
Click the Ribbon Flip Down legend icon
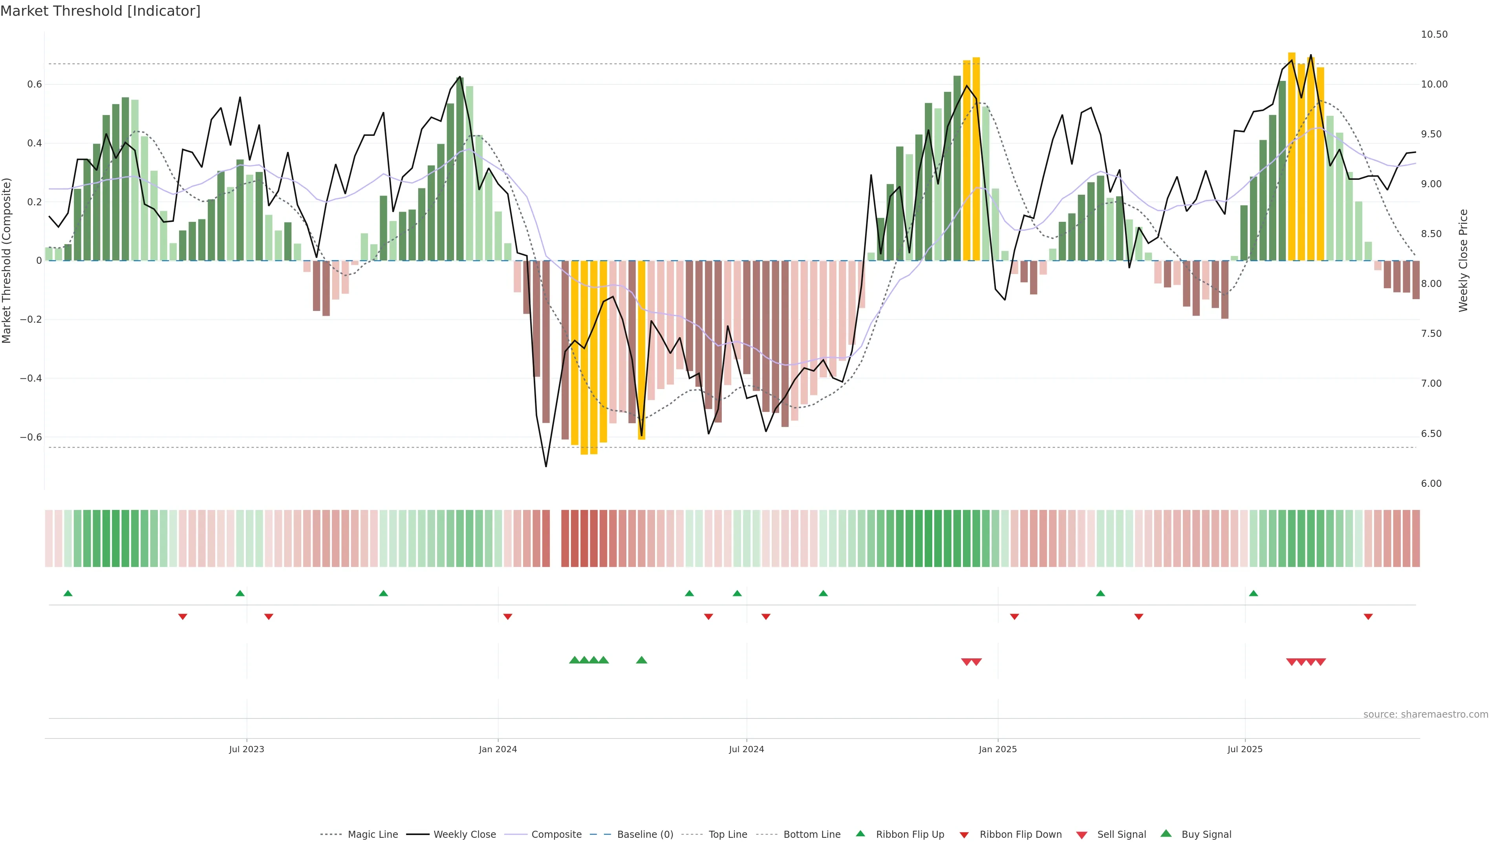[964, 835]
